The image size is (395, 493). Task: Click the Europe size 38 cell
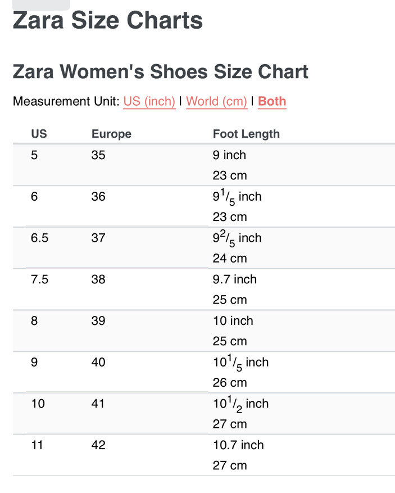point(98,279)
